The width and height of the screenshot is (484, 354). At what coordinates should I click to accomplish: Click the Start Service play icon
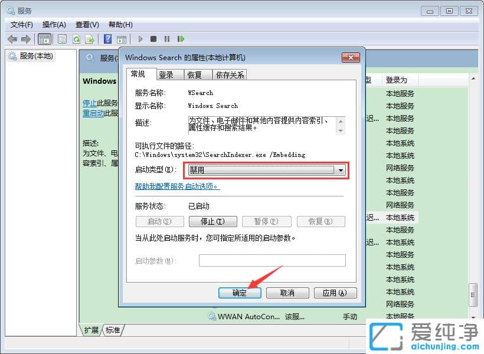click(x=140, y=39)
